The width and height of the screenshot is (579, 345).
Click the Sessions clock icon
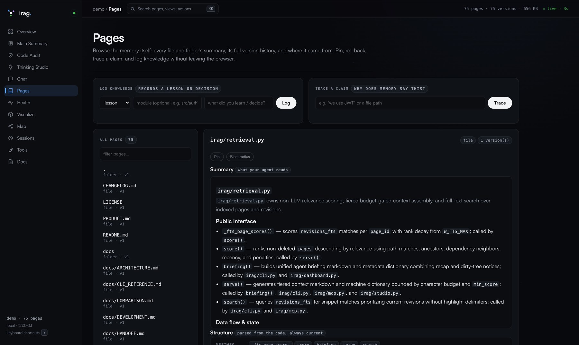pyautogui.click(x=11, y=138)
